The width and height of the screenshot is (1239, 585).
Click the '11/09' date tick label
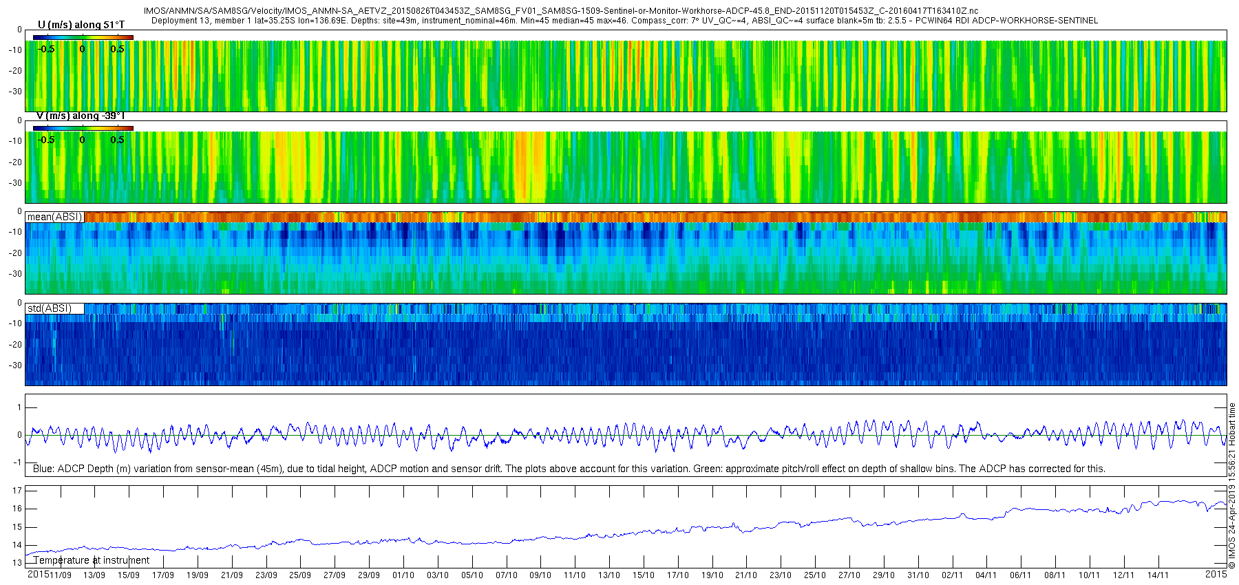[61, 575]
